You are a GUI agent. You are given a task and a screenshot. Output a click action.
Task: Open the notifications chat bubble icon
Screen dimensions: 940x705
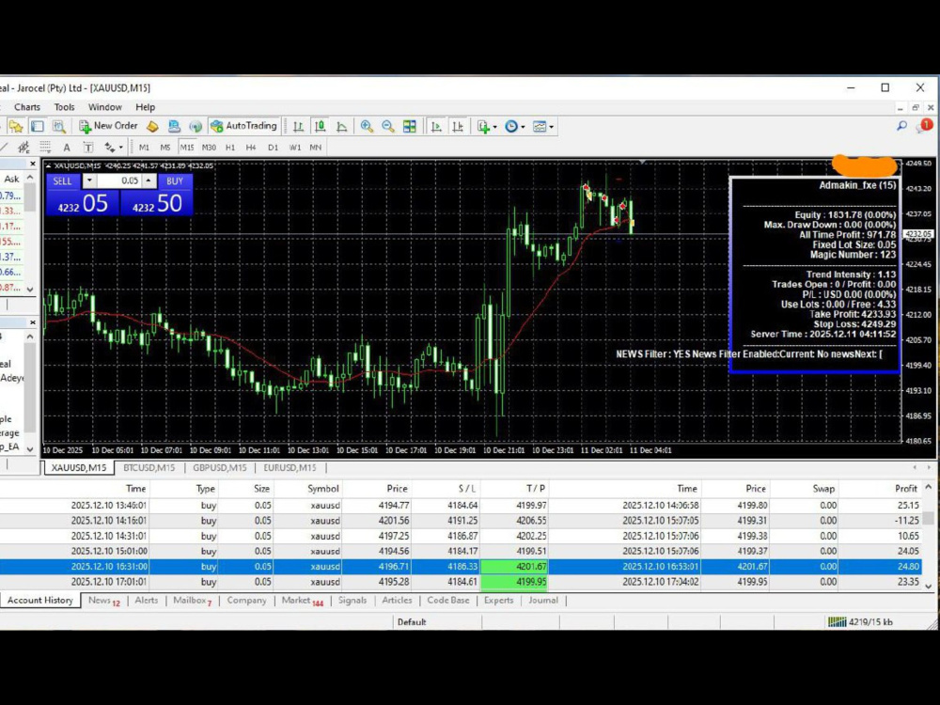[x=924, y=126]
